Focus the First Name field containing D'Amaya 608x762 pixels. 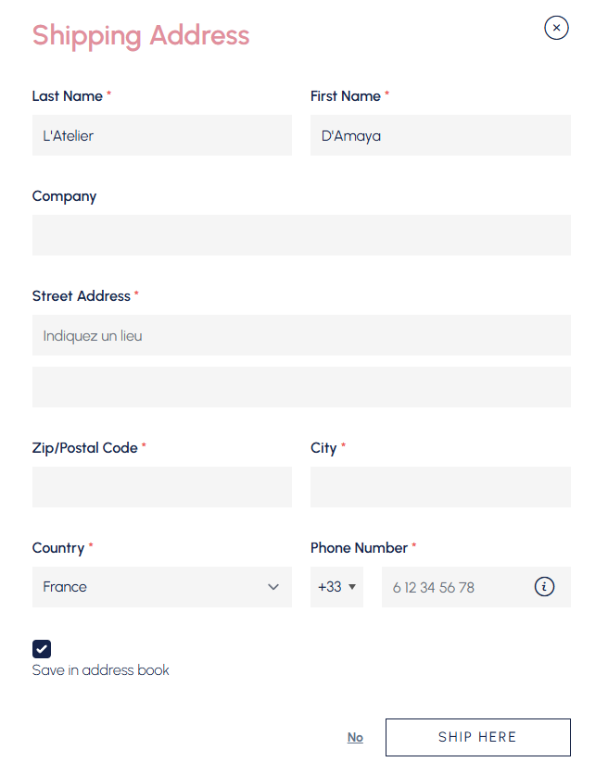(x=439, y=135)
